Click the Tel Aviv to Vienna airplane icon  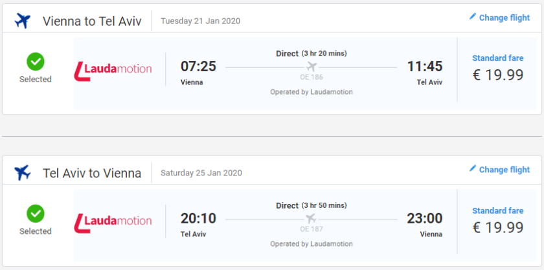pyautogui.click(x=23, y=173)
